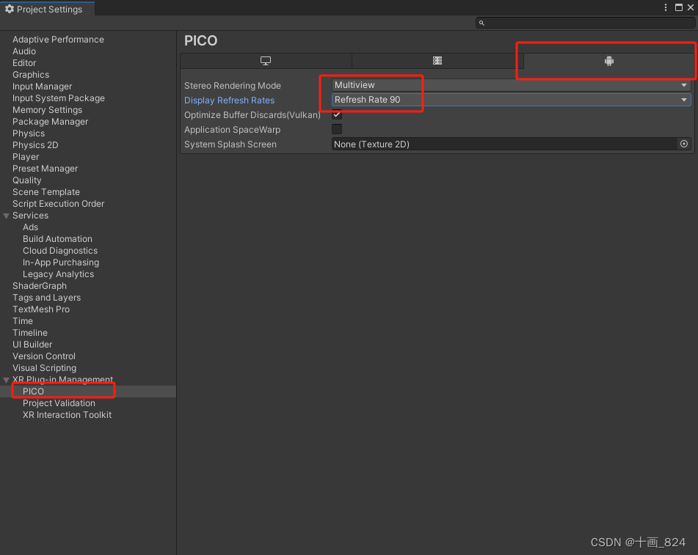Click the Stereo Rendering Mode label
Screen dimensions: 698x555
click(x=233, y=85)
